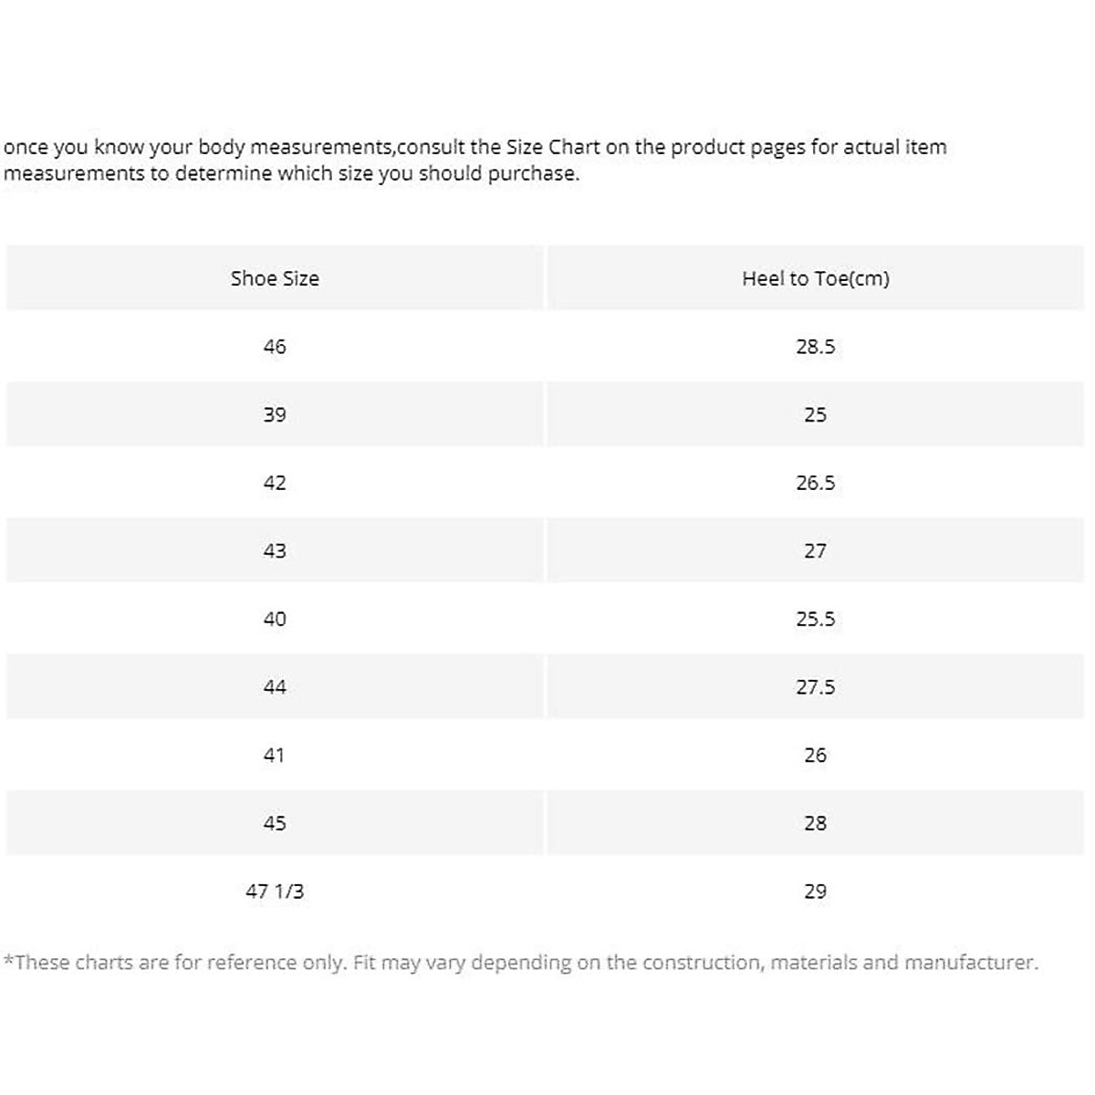Image resolution: width=1095 pixels, height=1095 pixels.
Task: Select shoe size 44 in the table
Action: coord(275,687)
